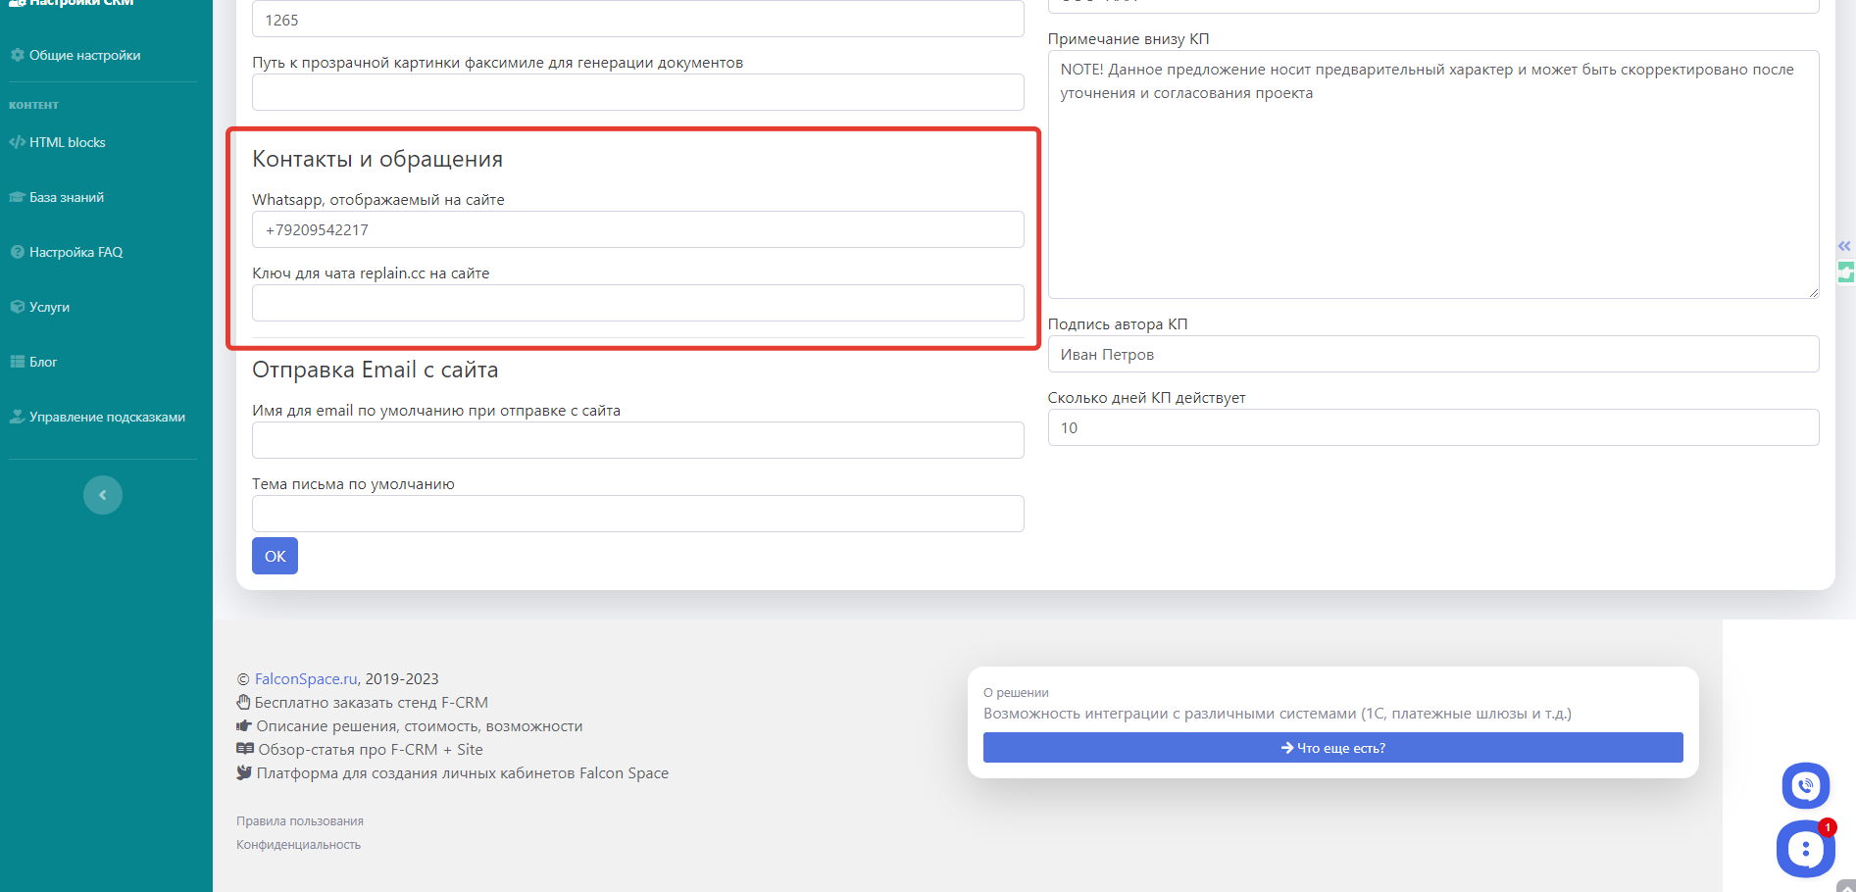Viewport: 1856px width, 892px height.
Task: Grab the resize handle of the note textarea
Action: [x=1813, y=292]
